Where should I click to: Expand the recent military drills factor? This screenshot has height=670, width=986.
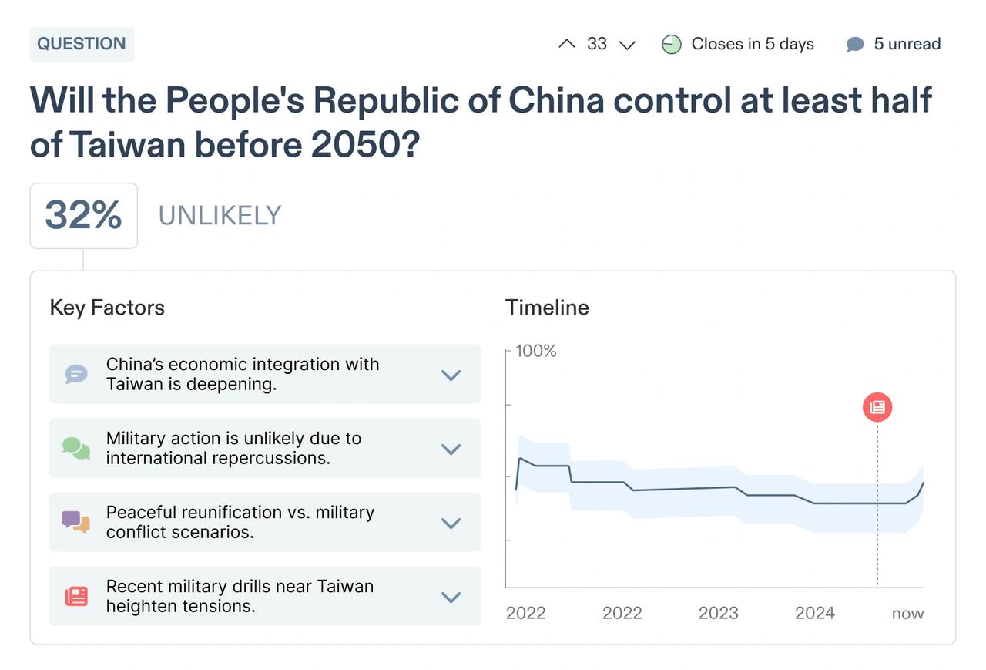coord(451,597)
